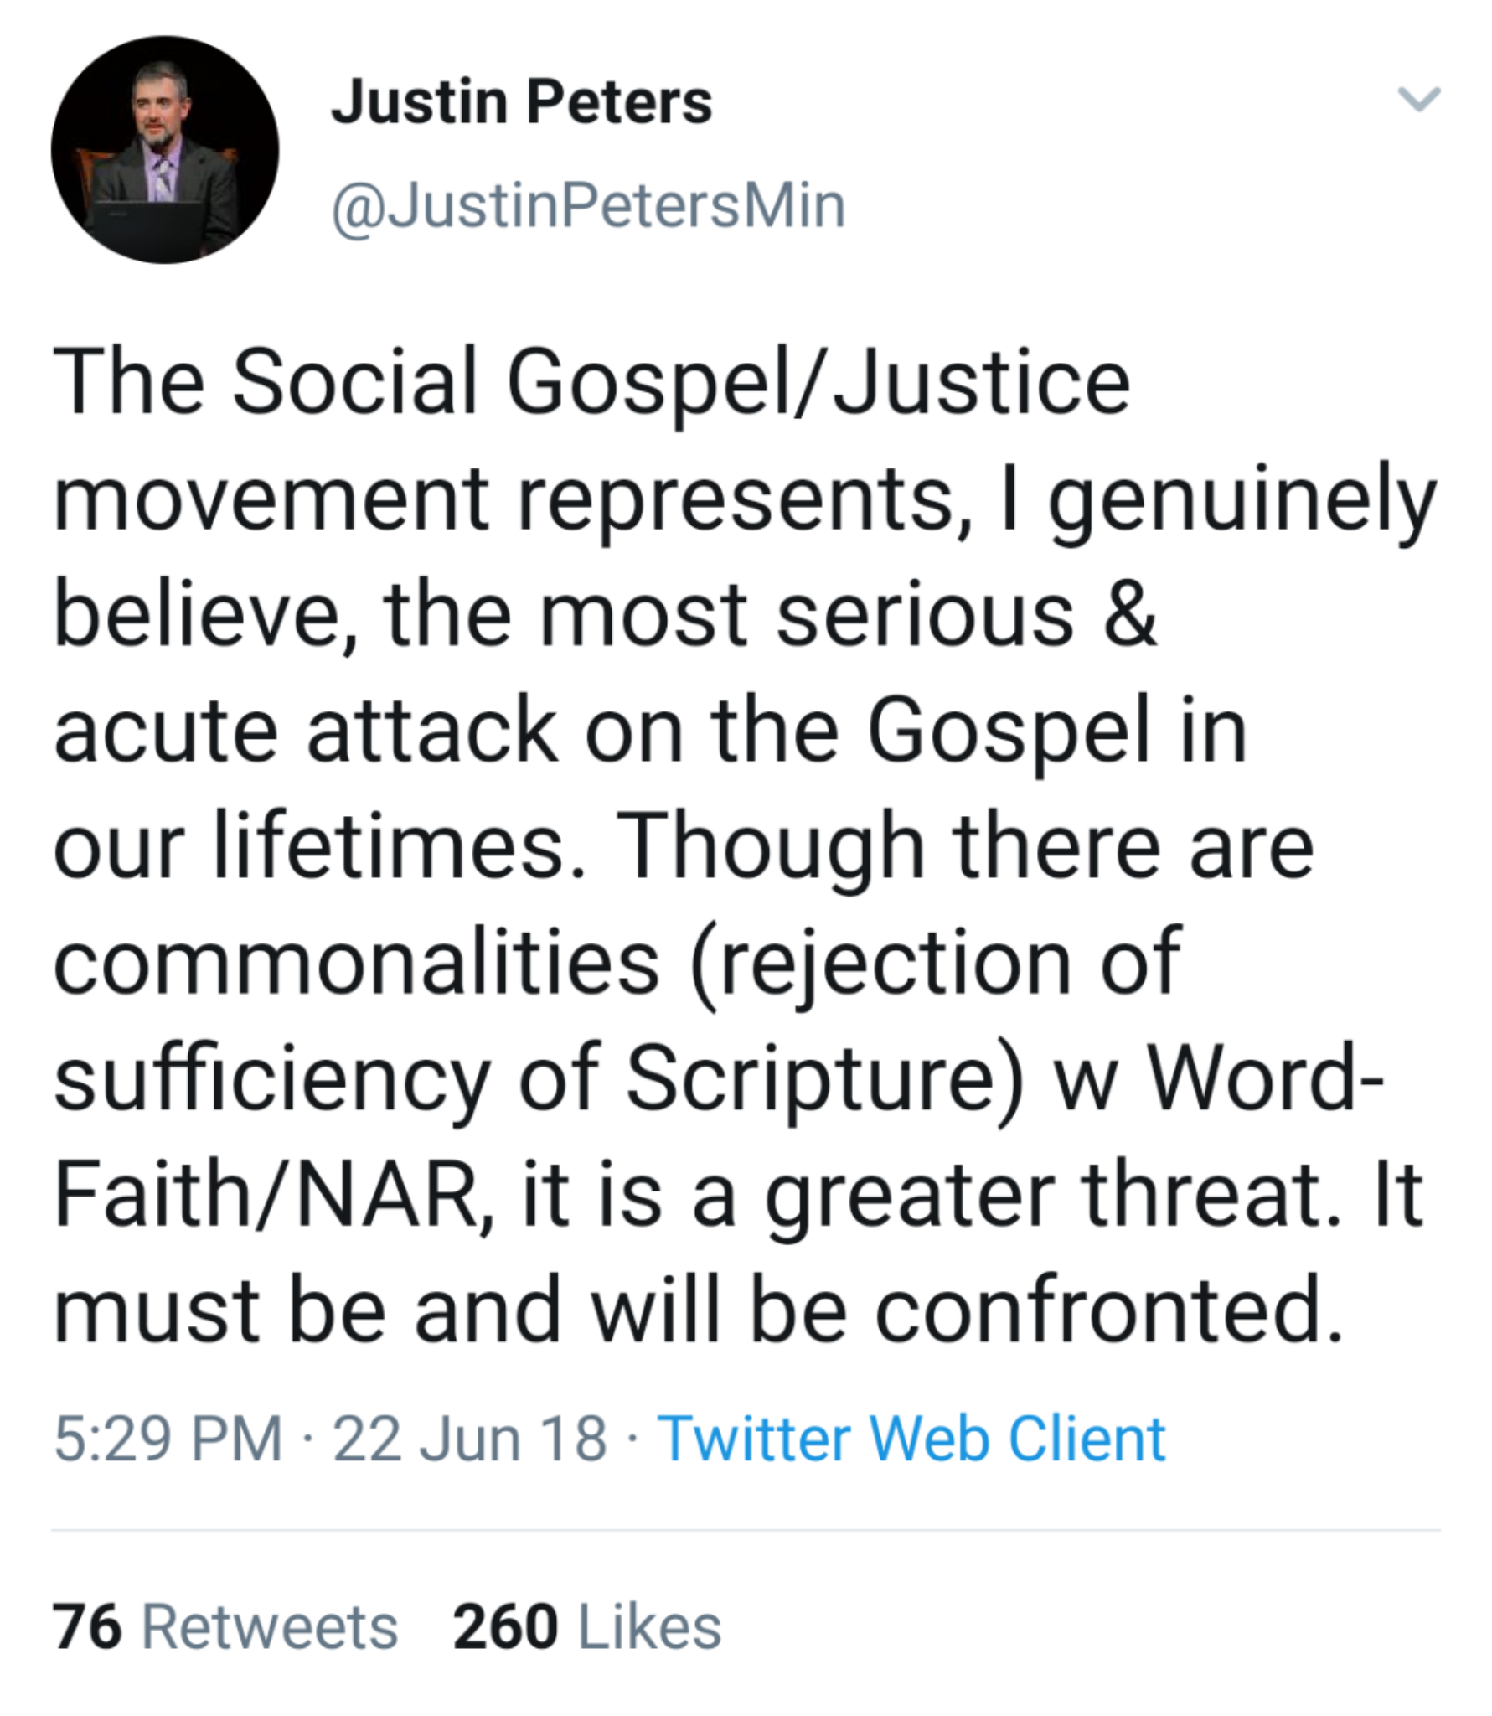This screenshot has height=1716, width=1492.
Task: Click the 22 Jun 18 date
Action: pos(469,1439)
